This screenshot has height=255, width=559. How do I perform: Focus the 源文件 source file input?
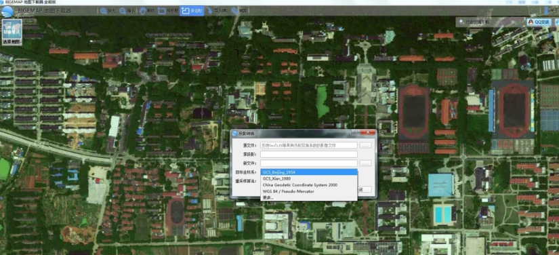309,146
